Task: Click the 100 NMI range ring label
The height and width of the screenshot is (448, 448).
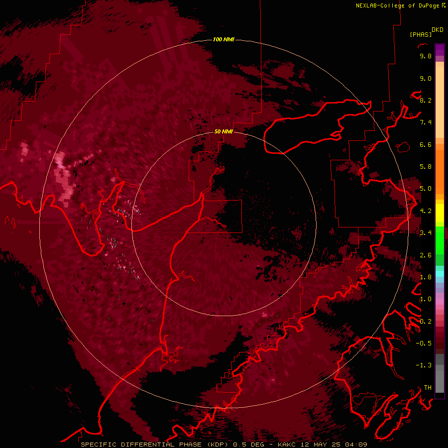Action: click(224, 39)
